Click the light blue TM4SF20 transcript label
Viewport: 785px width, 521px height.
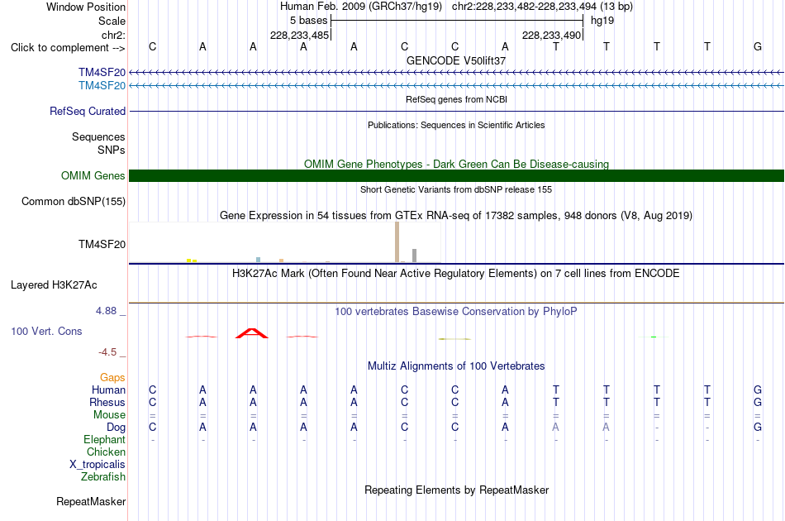102,86
